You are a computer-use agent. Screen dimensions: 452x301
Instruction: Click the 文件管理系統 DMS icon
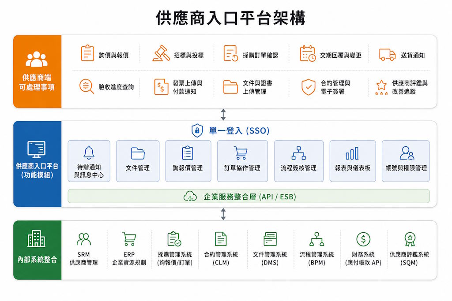[x=270, y=239]
